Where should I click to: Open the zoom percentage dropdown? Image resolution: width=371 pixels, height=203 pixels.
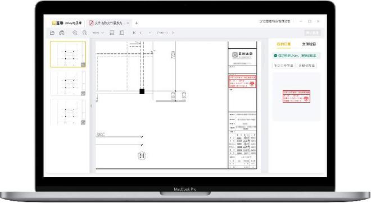coord(98,33)
